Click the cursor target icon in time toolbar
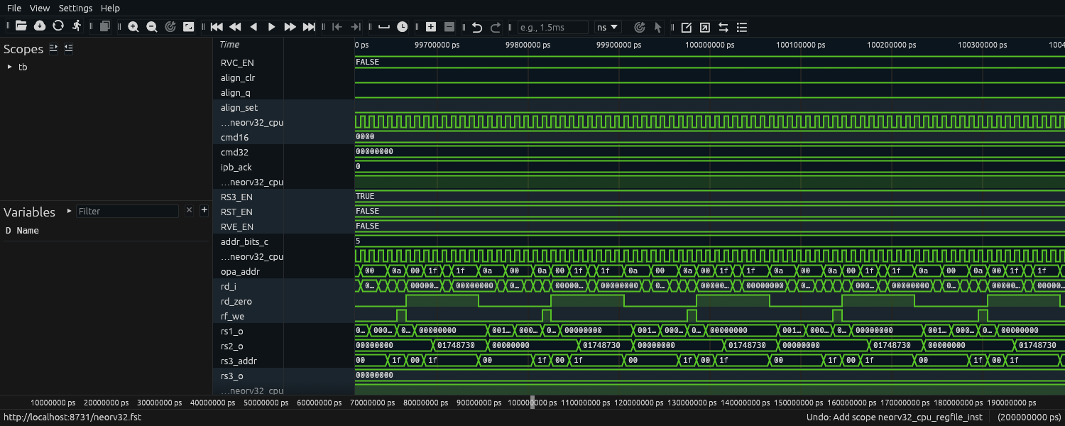 click(x=639, y=27)
